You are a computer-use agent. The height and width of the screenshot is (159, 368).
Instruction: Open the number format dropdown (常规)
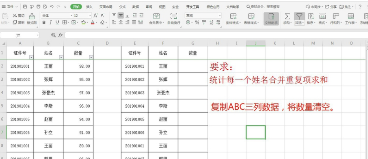220,15
